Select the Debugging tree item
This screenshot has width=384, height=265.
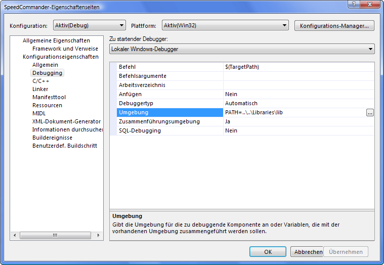(47, 73)
